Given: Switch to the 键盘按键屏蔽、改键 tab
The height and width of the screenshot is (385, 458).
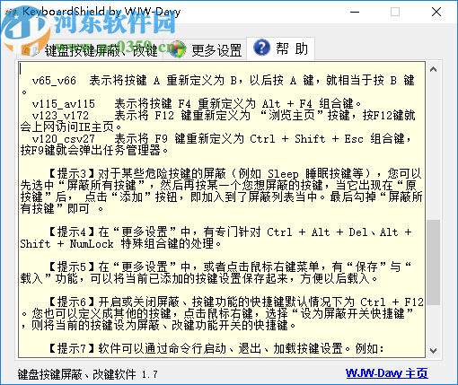Looking at the screenshot, I should tap(90, 49).
